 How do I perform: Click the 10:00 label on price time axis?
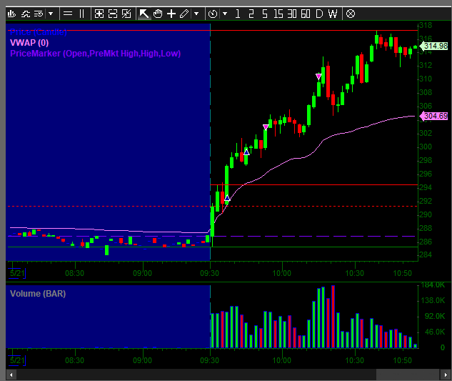click(281, 273)
